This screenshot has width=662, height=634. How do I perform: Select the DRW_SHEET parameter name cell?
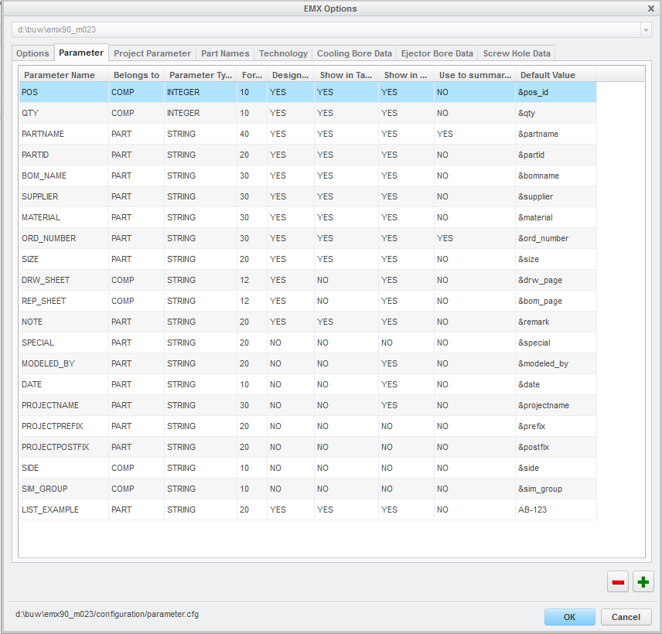(x=63, y=281)
